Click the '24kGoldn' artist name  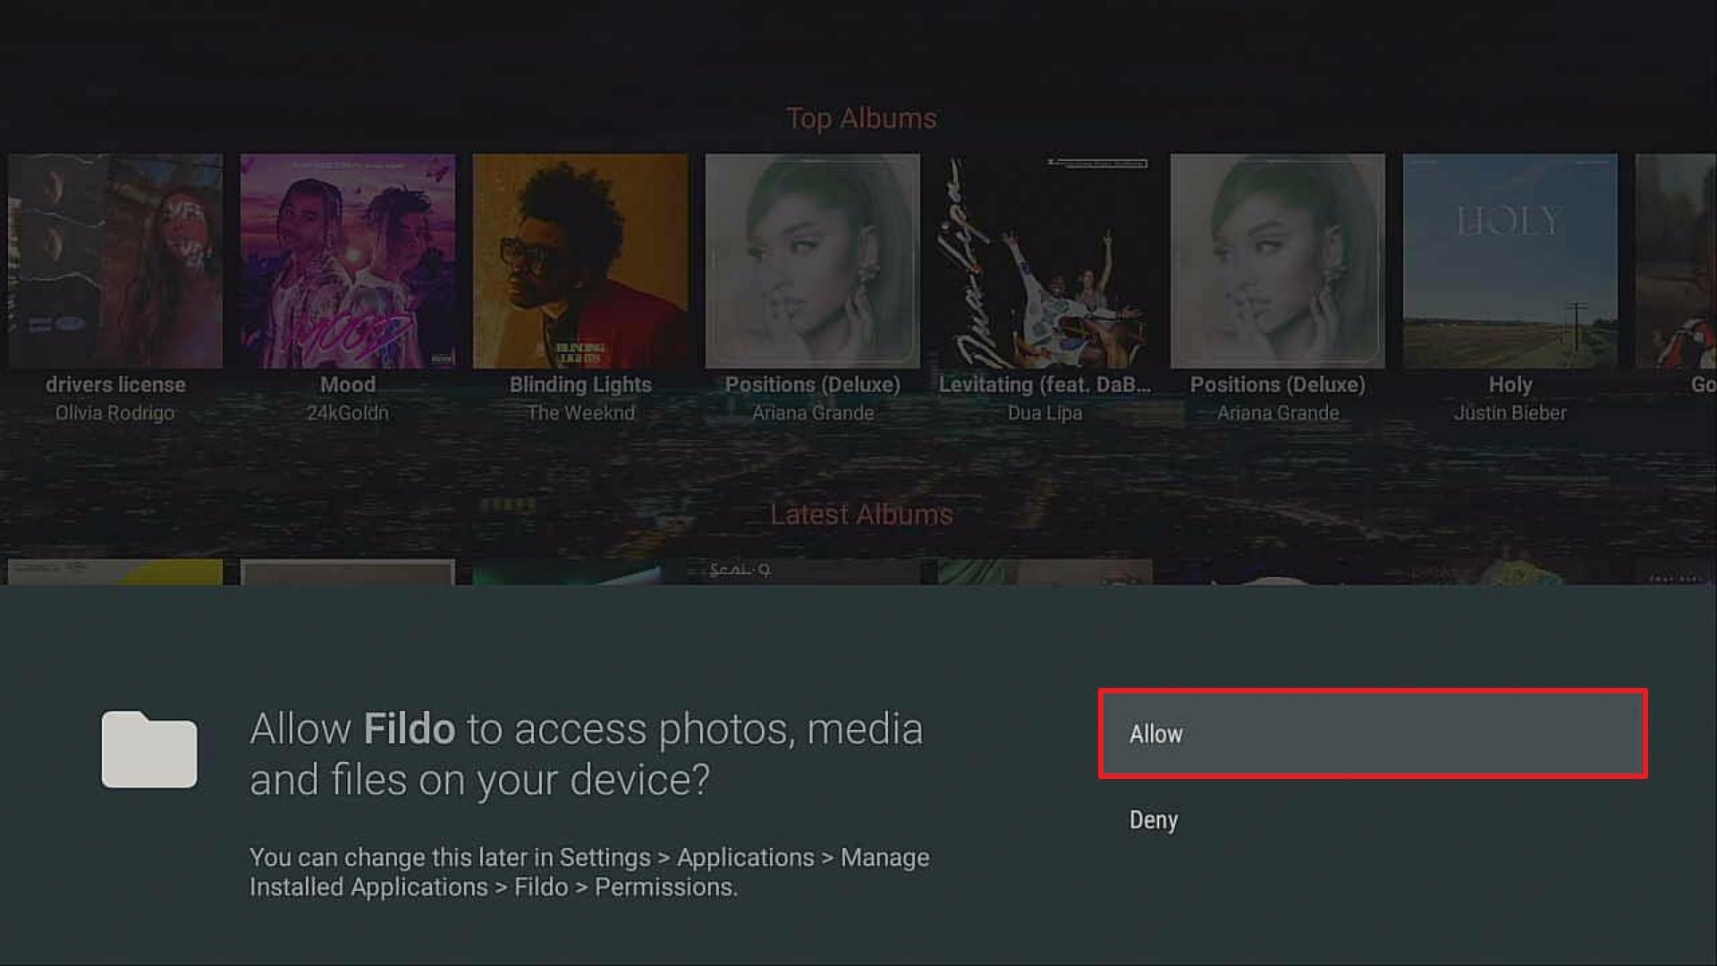pyautogui.click(x=348, y=413)
